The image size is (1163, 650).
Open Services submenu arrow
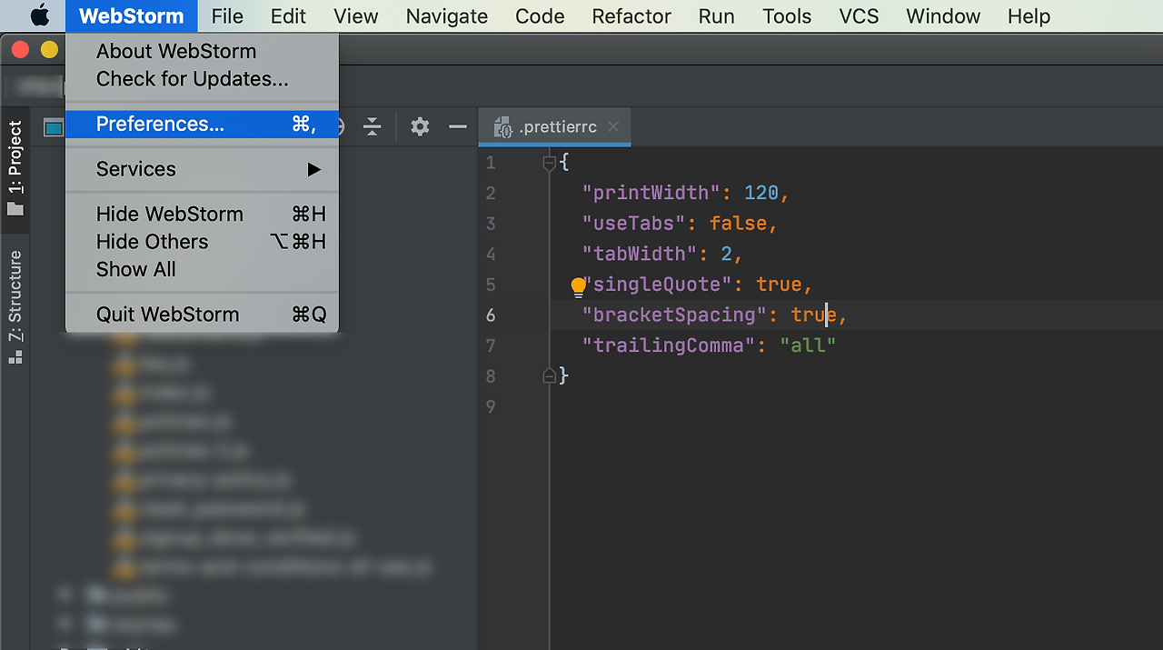click(x=313, y=169)
